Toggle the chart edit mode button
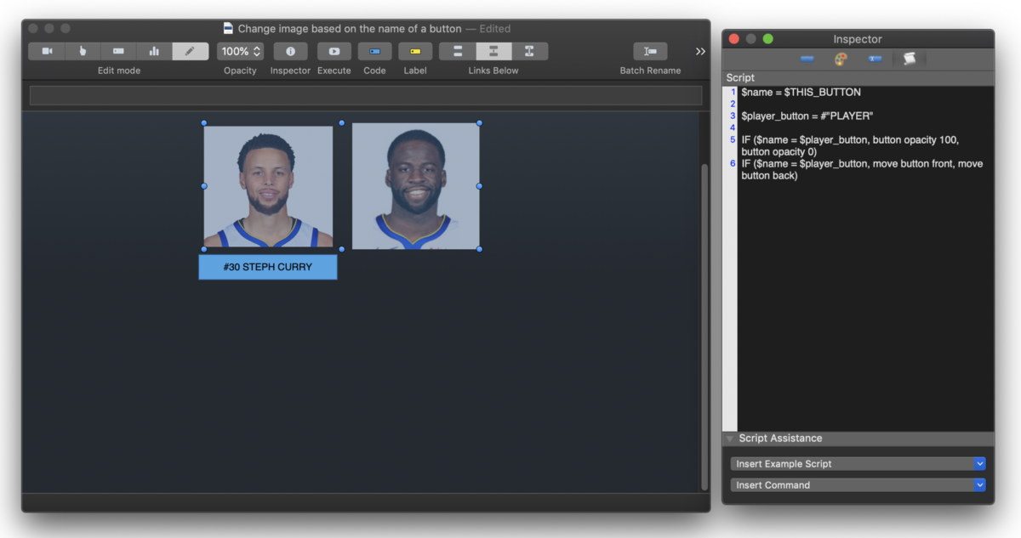Screen dimensions: 1021x538 pos(154,51)
